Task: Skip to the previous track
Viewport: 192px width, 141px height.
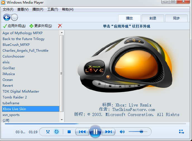Action: 82,132
